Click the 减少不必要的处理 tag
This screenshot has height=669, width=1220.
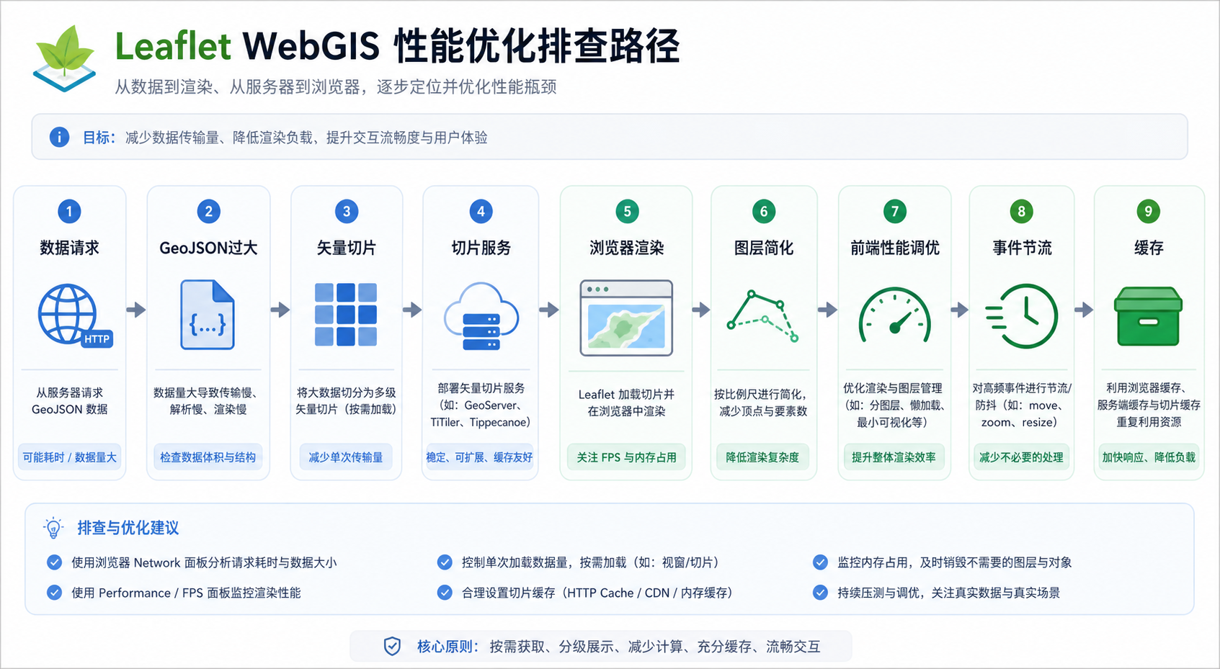click(x=1021, y=457)
